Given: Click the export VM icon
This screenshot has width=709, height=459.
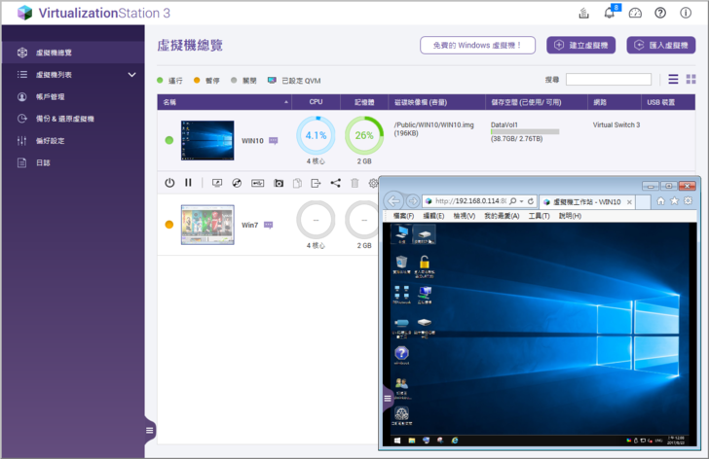Looking at the screenshot, I should coord(316,182).
